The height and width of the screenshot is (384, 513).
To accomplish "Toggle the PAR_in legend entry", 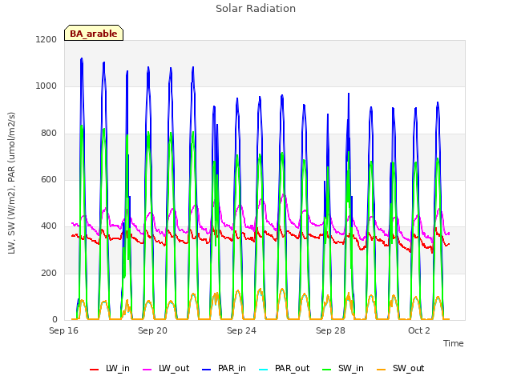I will click(224, 369).
